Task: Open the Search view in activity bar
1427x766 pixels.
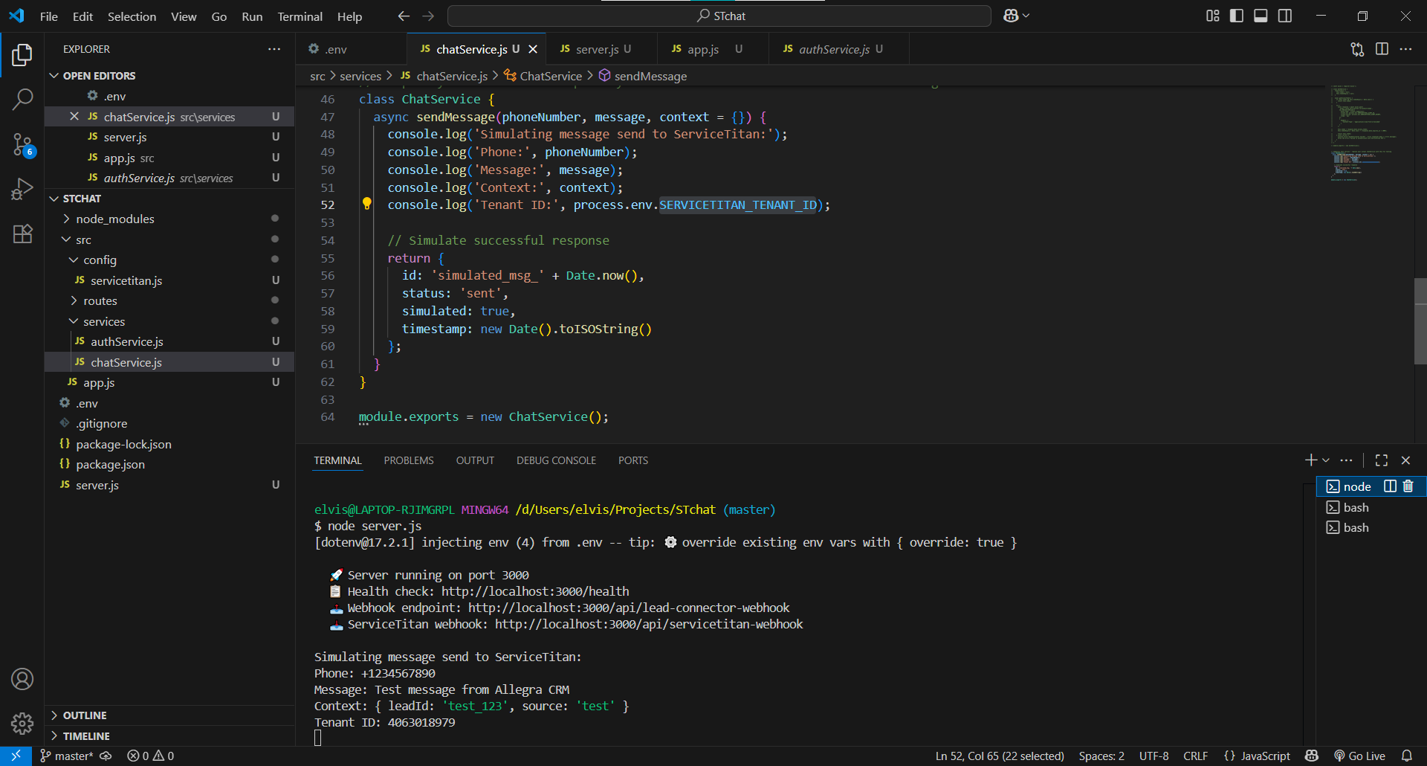Action: [22, 99]
